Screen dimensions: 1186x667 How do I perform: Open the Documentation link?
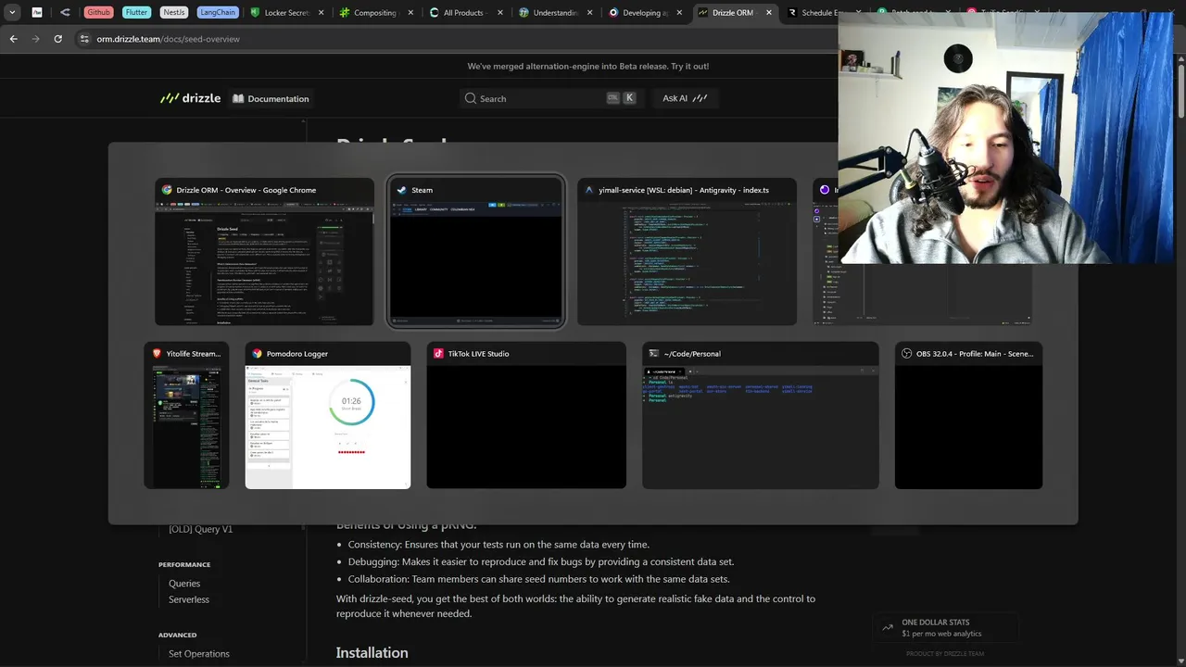pyautogui.click(x=271, y=98)
